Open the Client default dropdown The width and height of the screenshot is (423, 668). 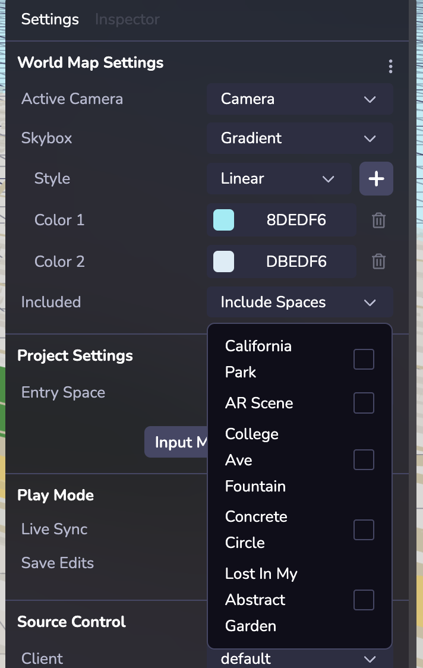[299, 658]
